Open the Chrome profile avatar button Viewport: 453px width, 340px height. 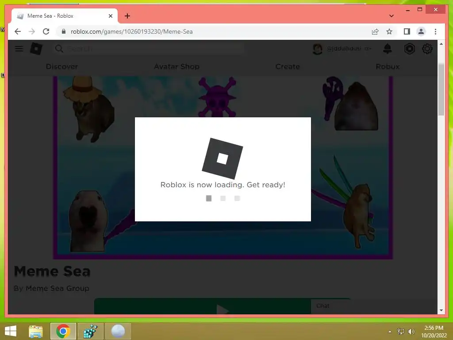[x=421, y=31]
